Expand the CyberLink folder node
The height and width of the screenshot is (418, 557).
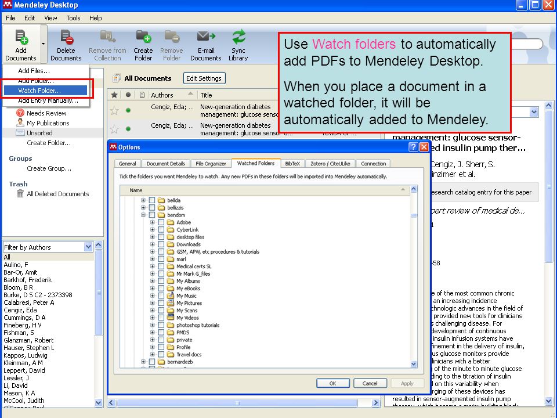pyautogui.click(x=153, y=230)
